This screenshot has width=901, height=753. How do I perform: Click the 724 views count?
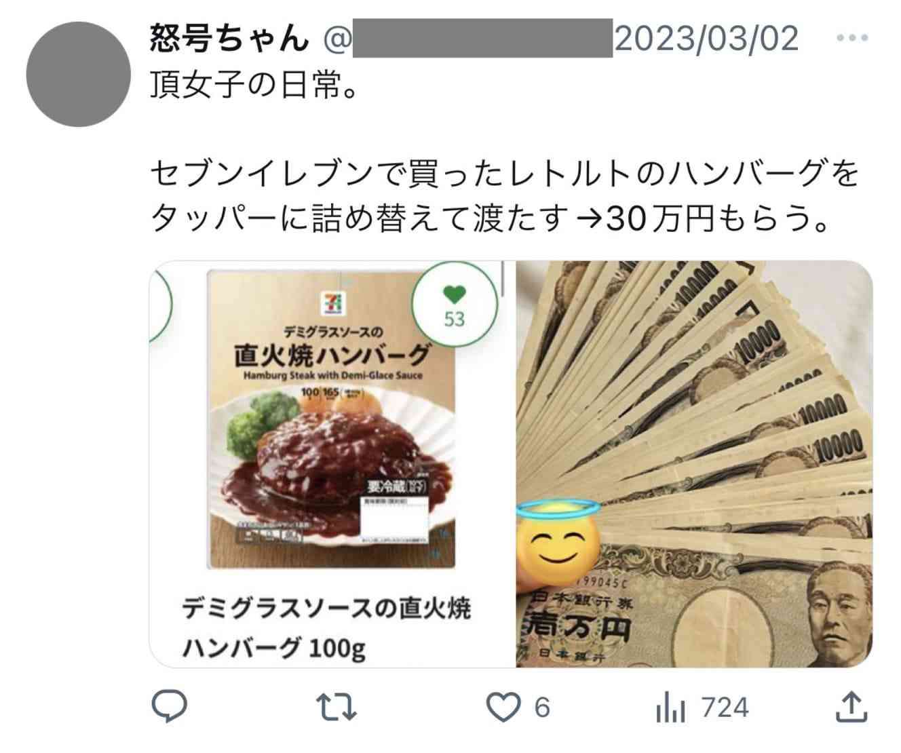725,708
